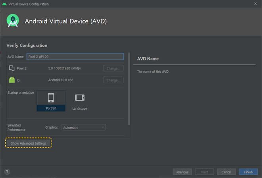Viewport: 262px width, 178px height.
Task: Click the '5.0 1080x1920 xxhdpi' text
Action: click(64, 68)
